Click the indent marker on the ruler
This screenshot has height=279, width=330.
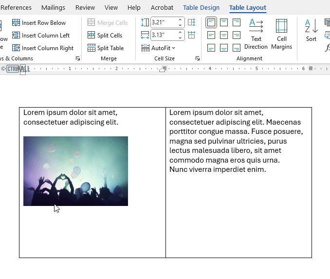point(23,70)
